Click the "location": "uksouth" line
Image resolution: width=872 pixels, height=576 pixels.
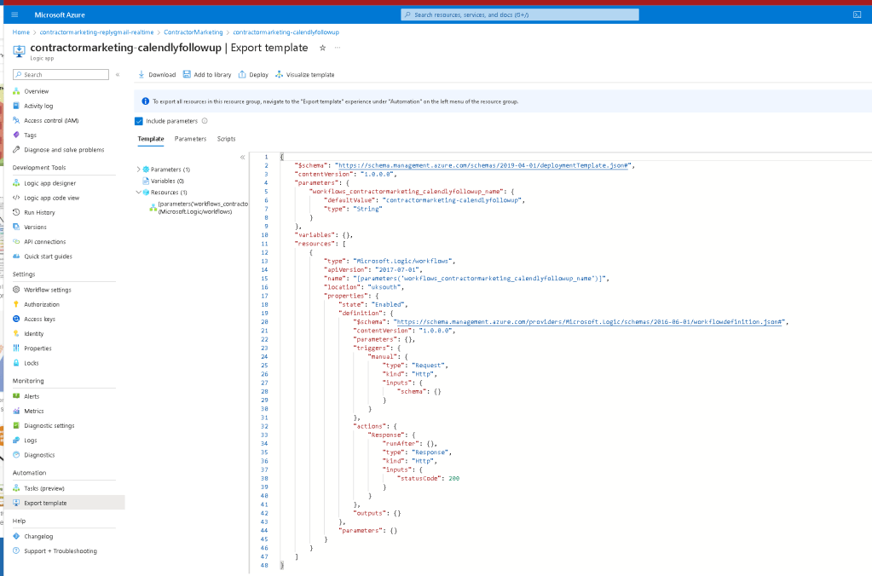pyautogui.click(x=364, y=287)
